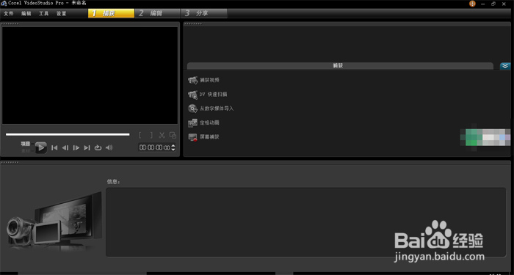
Task: Choose the 屏幕捕获 option label
Action: pos(209,137)
